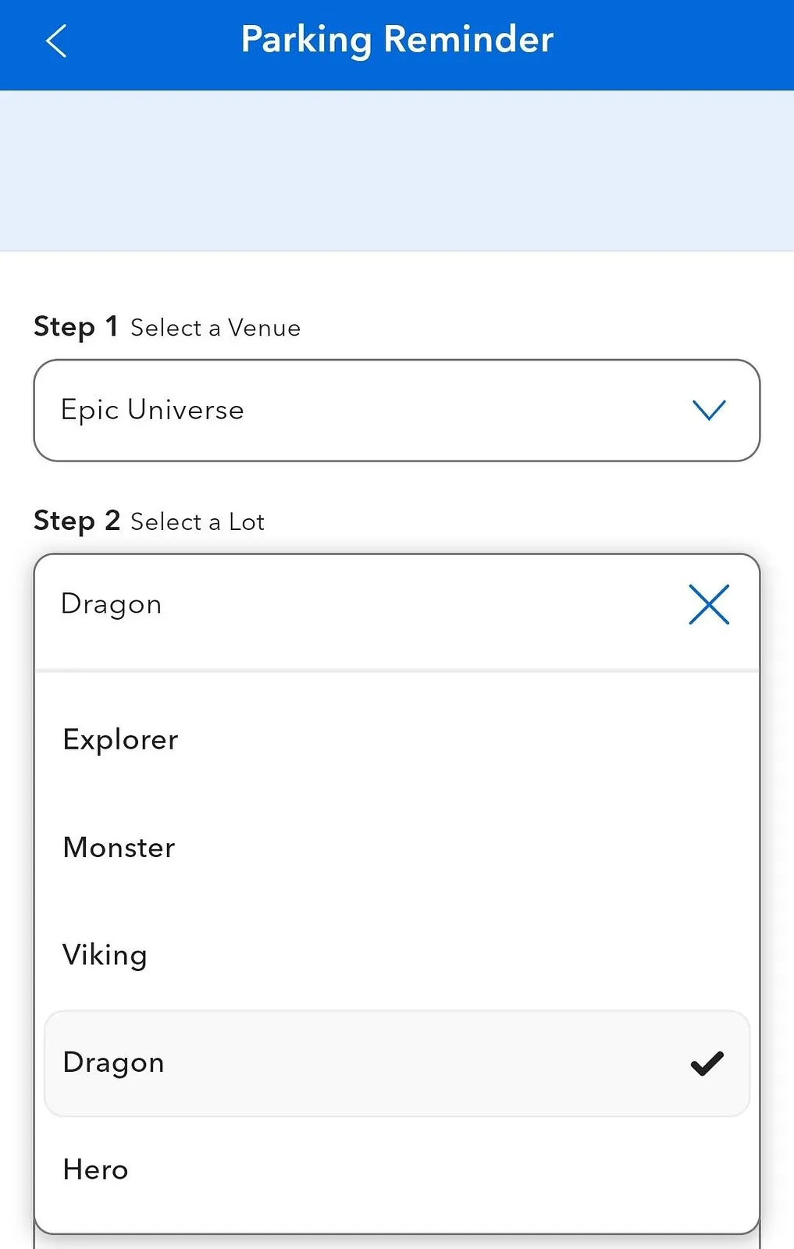Click the light blue banner area
Viewport: 794px width, 1249px height.
click(x=397, y=170)
